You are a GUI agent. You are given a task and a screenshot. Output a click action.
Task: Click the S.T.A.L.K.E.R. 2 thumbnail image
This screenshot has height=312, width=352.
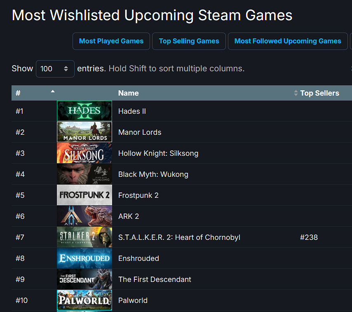84,237
